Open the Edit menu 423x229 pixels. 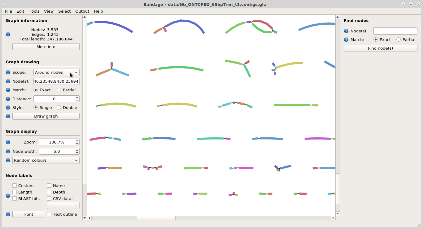coord(20,11)
